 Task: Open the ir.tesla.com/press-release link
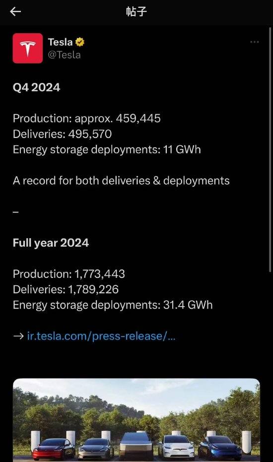coord(101,336)
